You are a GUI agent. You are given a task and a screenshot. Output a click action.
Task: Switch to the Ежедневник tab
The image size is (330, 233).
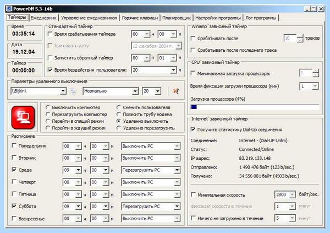point(43,18)
